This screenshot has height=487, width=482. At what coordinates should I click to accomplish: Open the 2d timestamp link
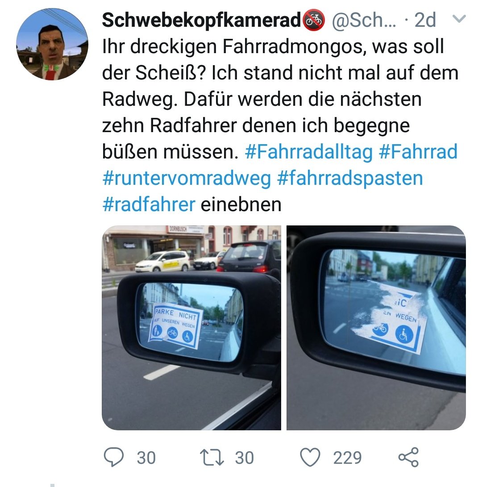(425, 20)
